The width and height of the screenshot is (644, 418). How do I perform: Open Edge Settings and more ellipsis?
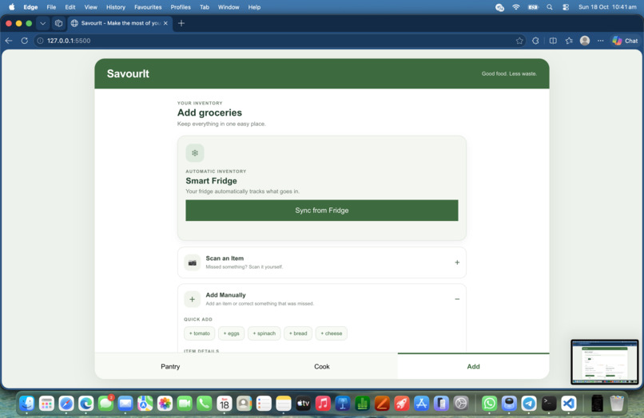(601, 41)
